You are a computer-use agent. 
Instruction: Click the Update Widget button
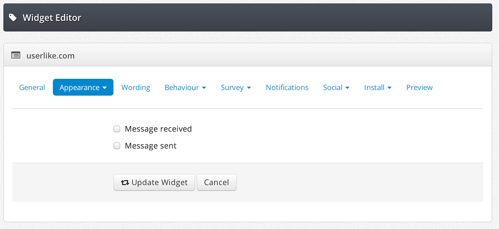154,182
